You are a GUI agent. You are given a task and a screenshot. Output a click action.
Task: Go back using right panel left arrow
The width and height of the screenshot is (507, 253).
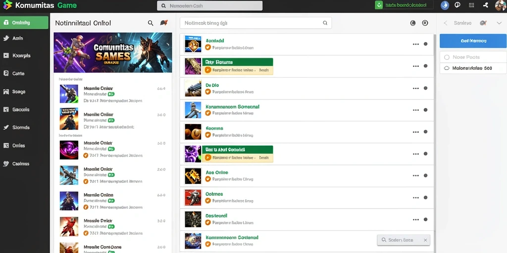click(445, 23)
